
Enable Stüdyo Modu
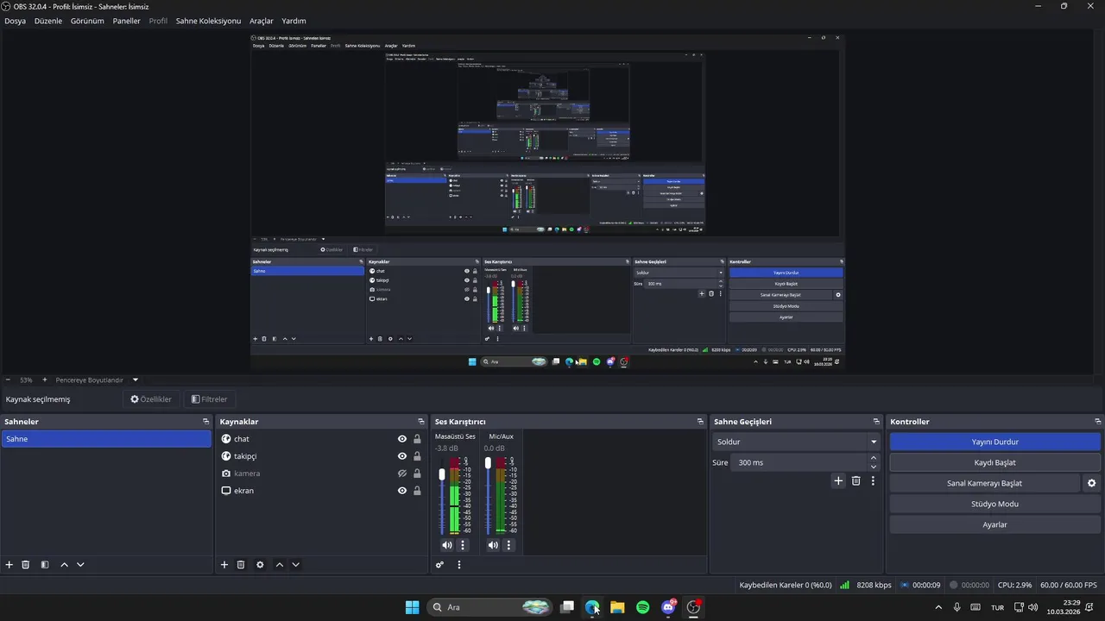pos(995,504)
